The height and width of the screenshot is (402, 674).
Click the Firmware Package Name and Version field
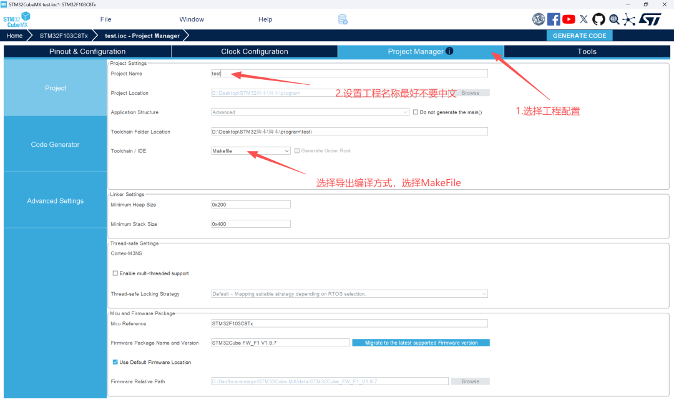[x=280, y=343]
